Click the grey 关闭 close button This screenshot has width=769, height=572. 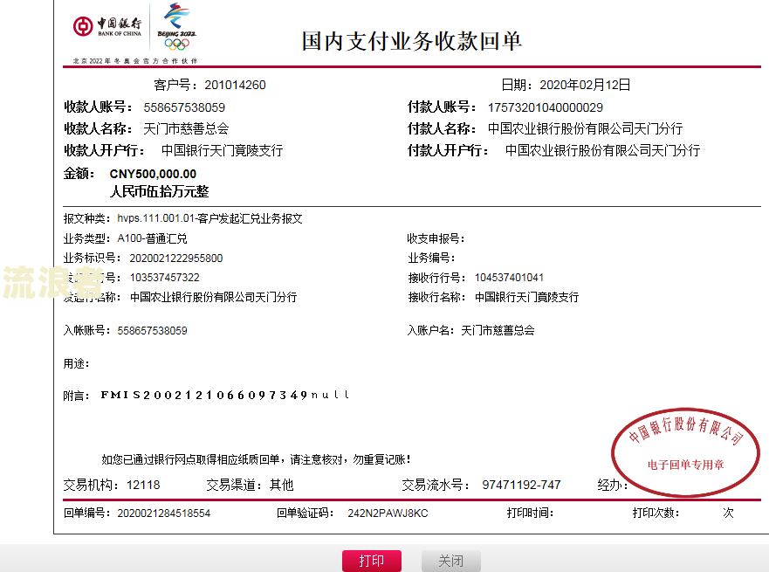[x=450, y=561]
